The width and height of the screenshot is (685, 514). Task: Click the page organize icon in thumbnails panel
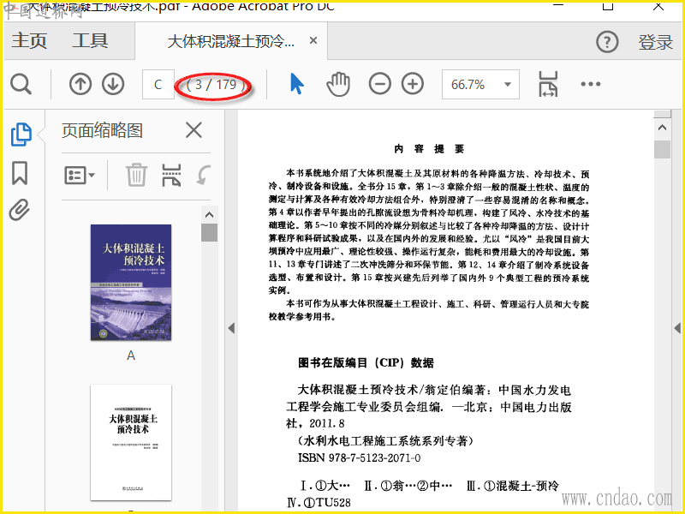click(x=172, y=176)
